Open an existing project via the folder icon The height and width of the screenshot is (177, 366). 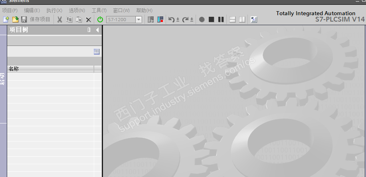click(16, 20)
